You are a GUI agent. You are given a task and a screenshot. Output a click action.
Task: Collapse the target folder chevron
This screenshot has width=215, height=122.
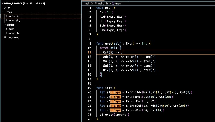5,25
